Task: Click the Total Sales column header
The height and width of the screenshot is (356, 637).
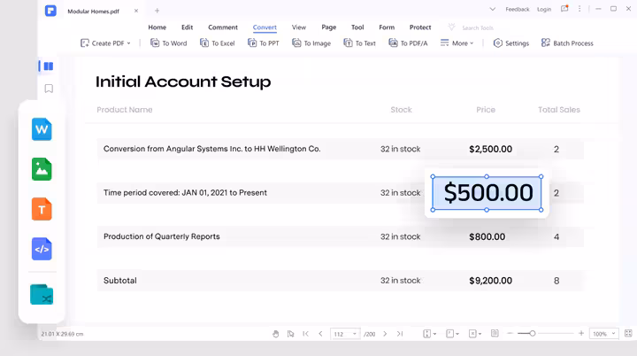Action: (x=559, y=110)
